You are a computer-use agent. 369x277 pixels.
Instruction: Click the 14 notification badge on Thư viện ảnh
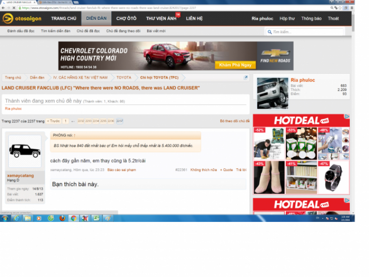point(178,15)
